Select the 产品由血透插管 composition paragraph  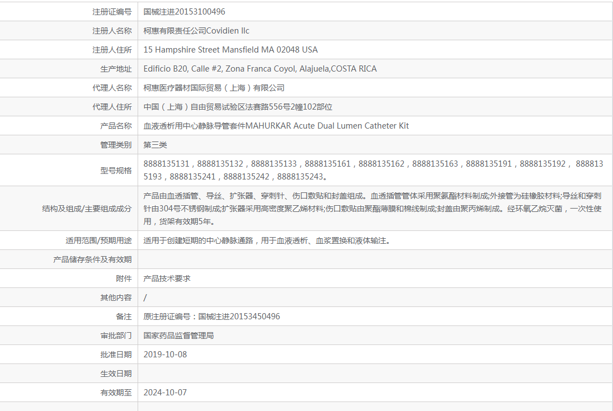372,209
